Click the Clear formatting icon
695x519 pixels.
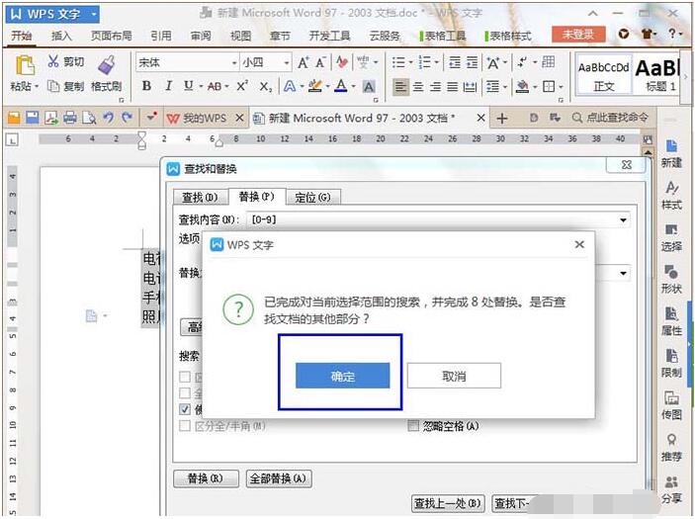[x=342, y=62]
